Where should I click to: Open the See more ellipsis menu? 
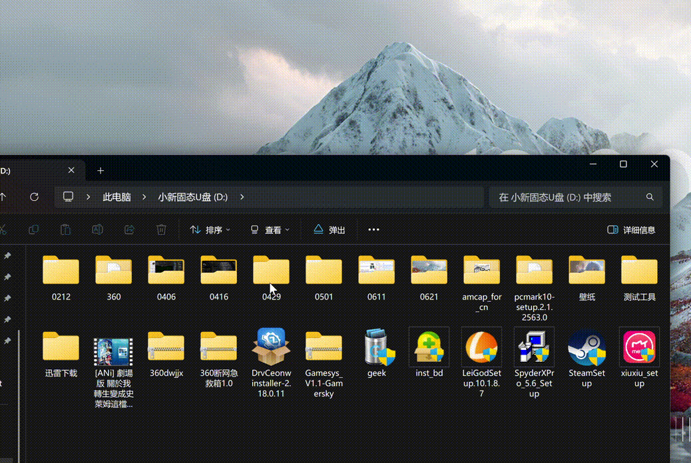[373, 230]
